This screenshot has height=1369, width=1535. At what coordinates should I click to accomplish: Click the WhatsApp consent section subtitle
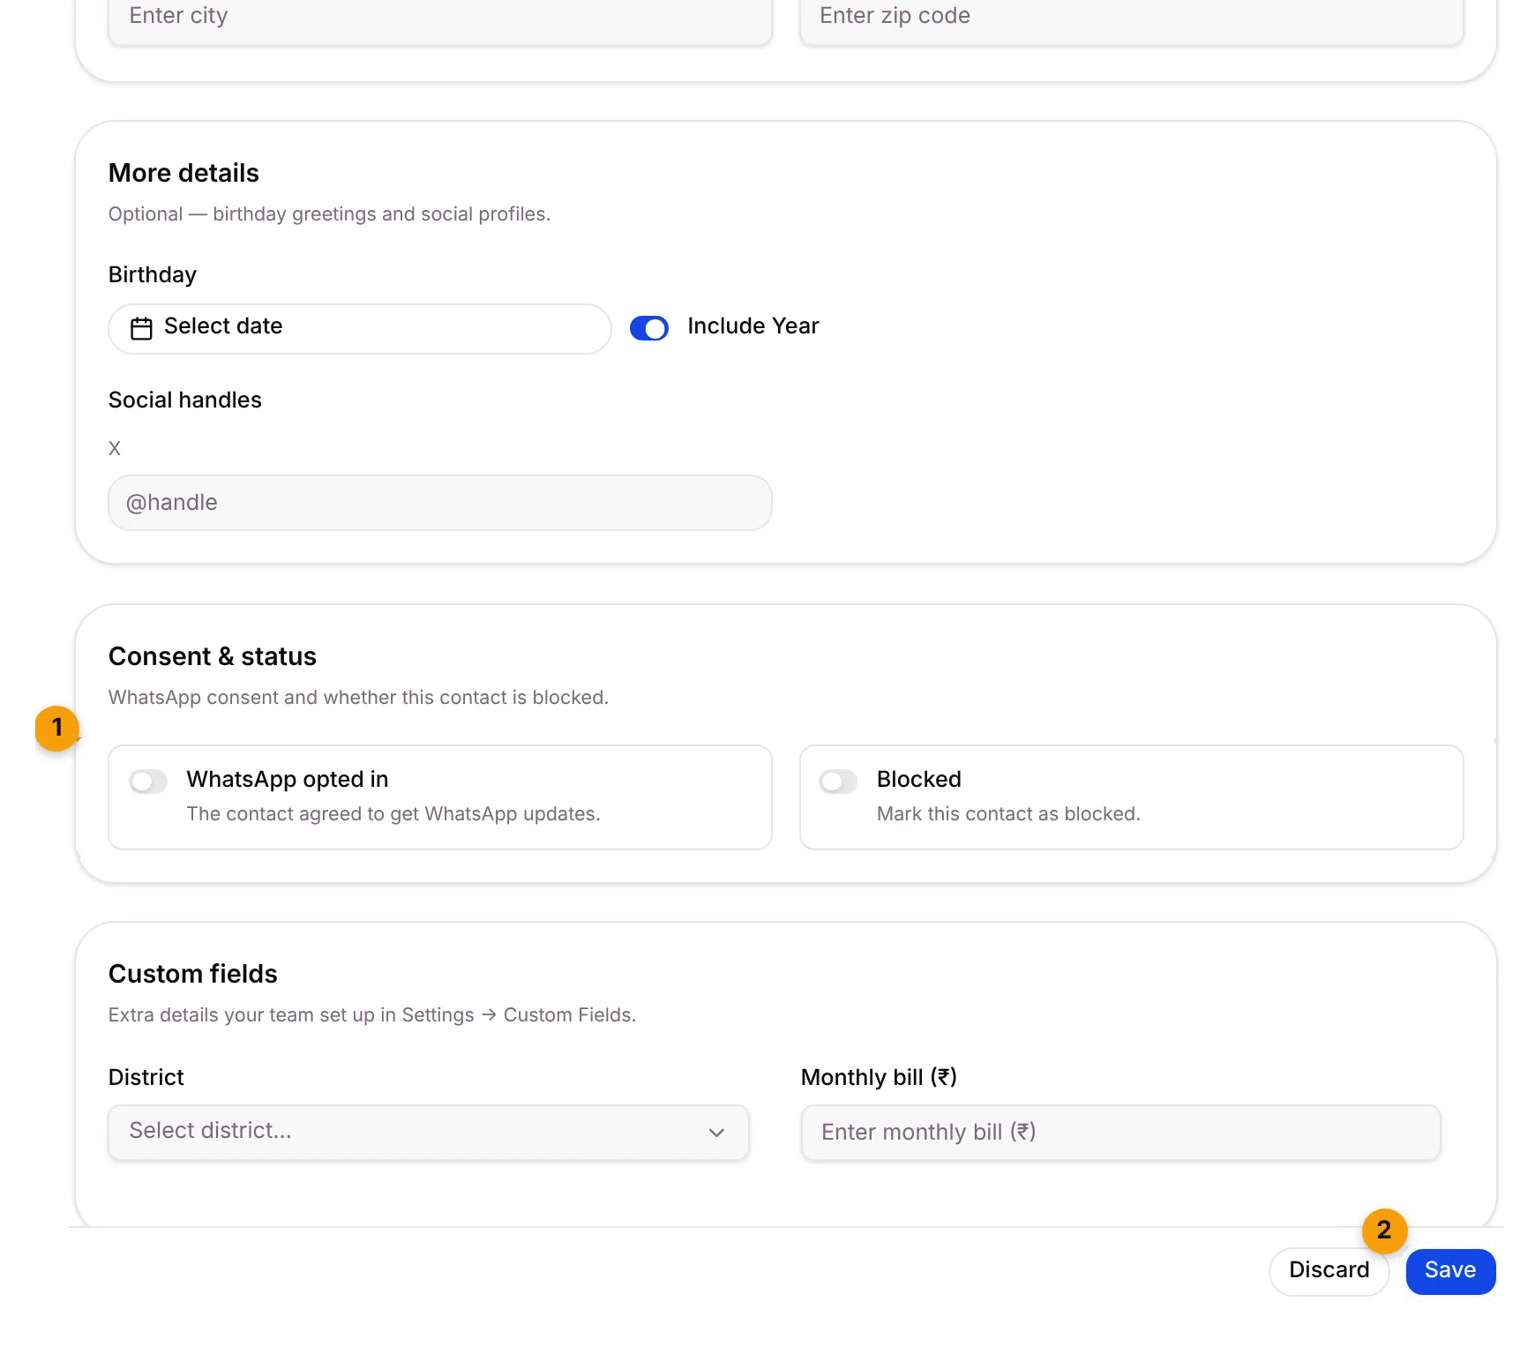coord(358,697)
